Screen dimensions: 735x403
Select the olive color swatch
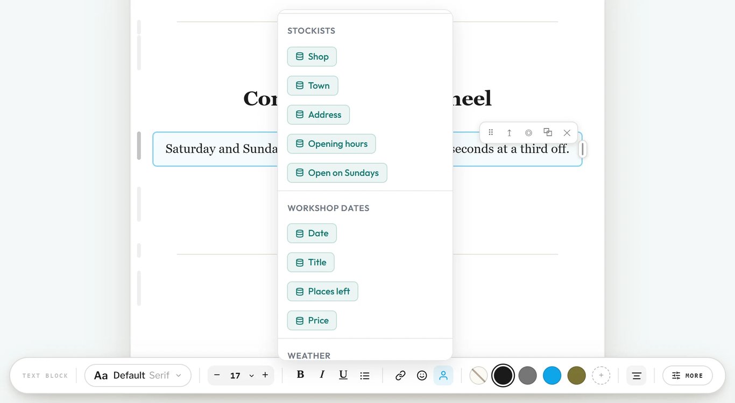tap(576, 376)
